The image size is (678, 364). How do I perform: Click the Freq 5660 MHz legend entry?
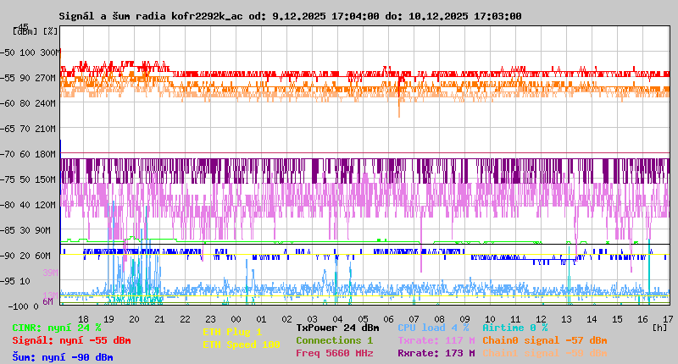[x=334, y=353]
